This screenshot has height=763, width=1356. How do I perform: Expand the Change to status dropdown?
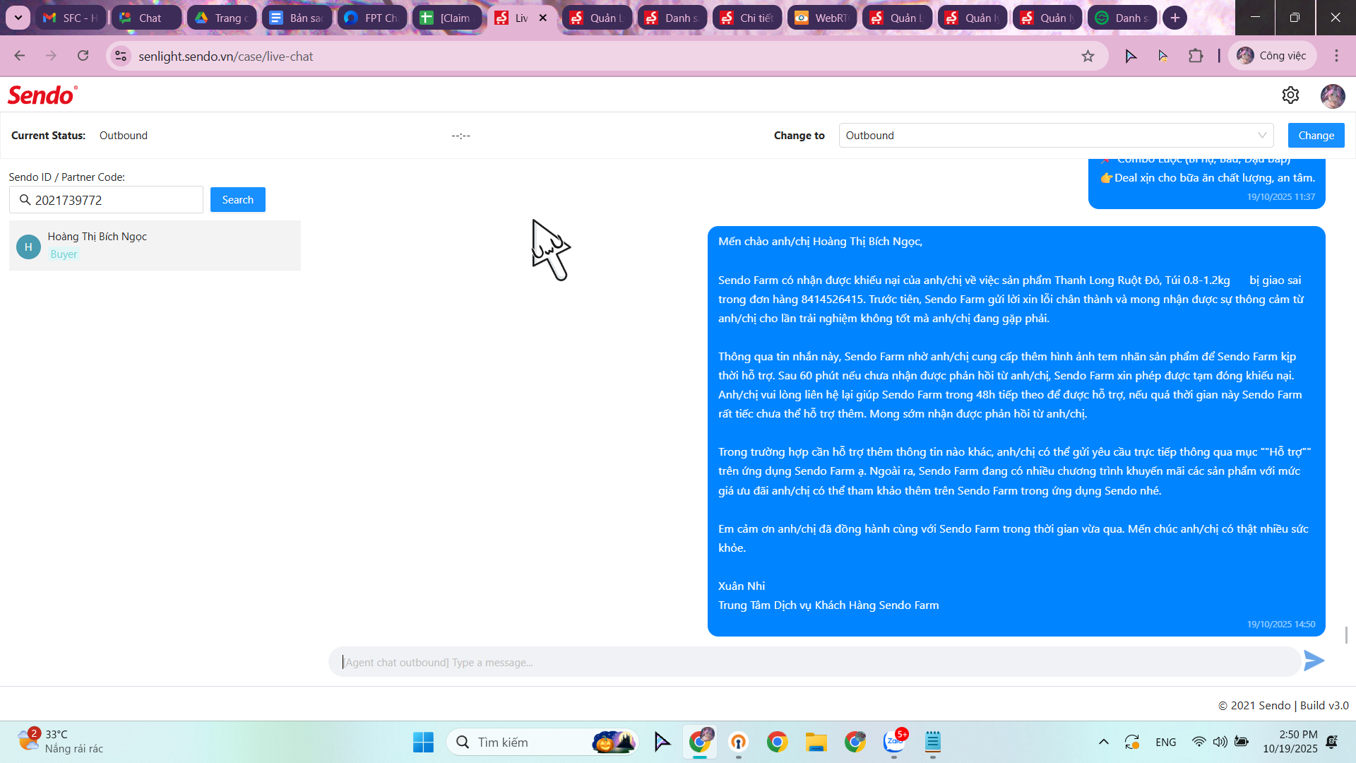tap(1056, 136)
